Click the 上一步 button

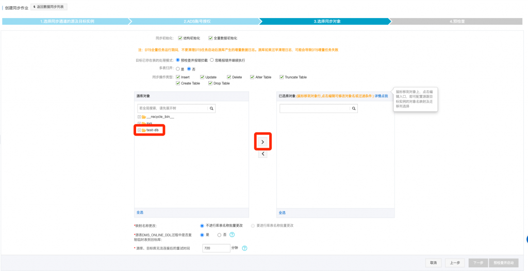coord(455,263)
